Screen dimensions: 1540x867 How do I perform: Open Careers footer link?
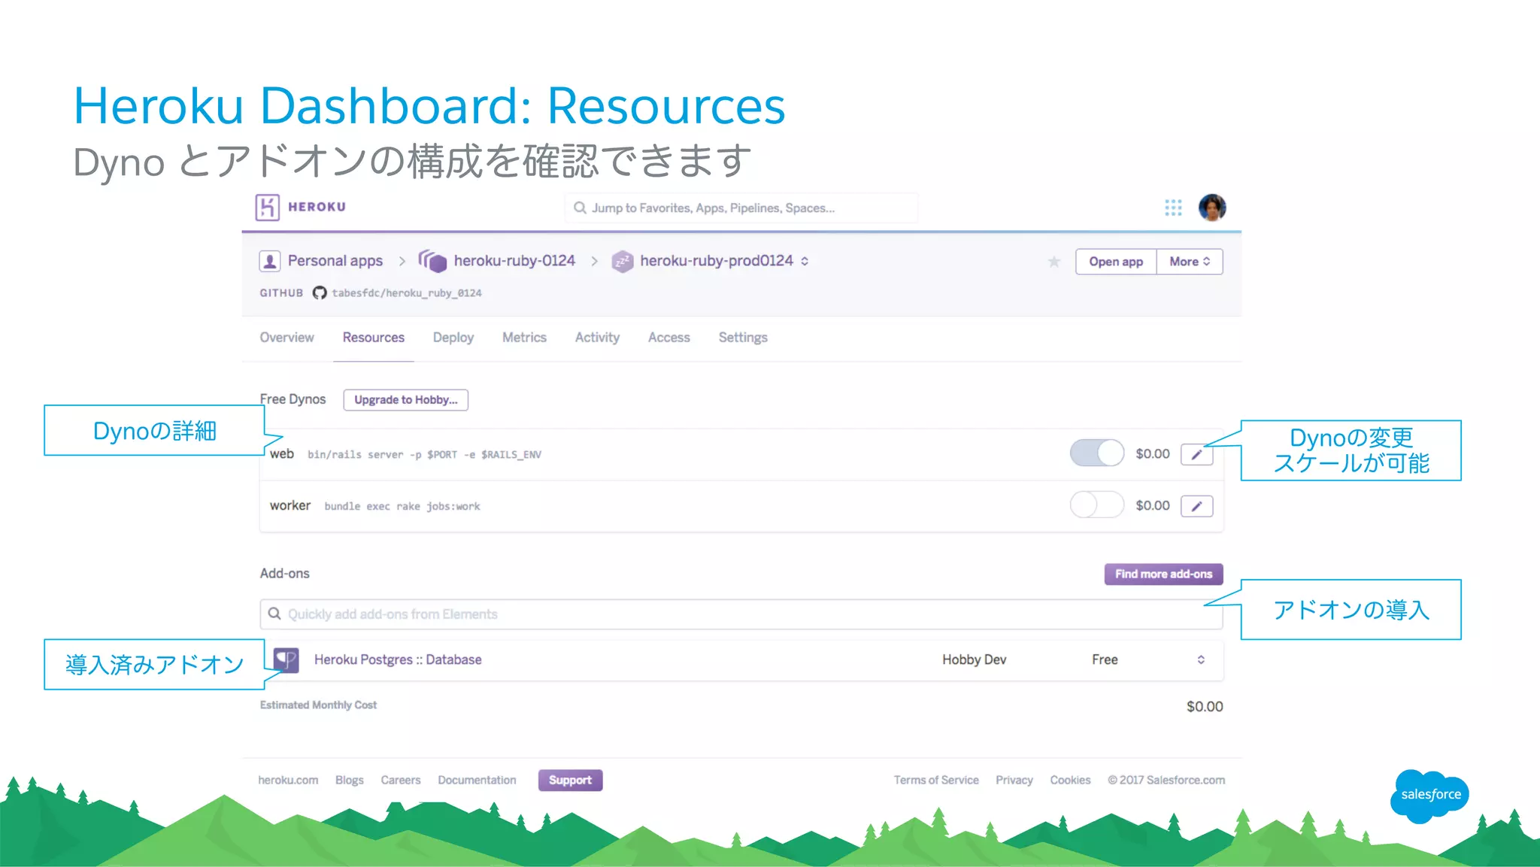coord(400,780)
